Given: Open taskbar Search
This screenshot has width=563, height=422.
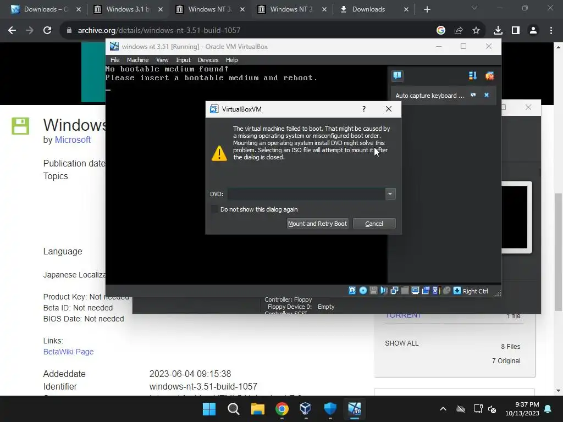Looking at the screenshot, I should point(233,409).
